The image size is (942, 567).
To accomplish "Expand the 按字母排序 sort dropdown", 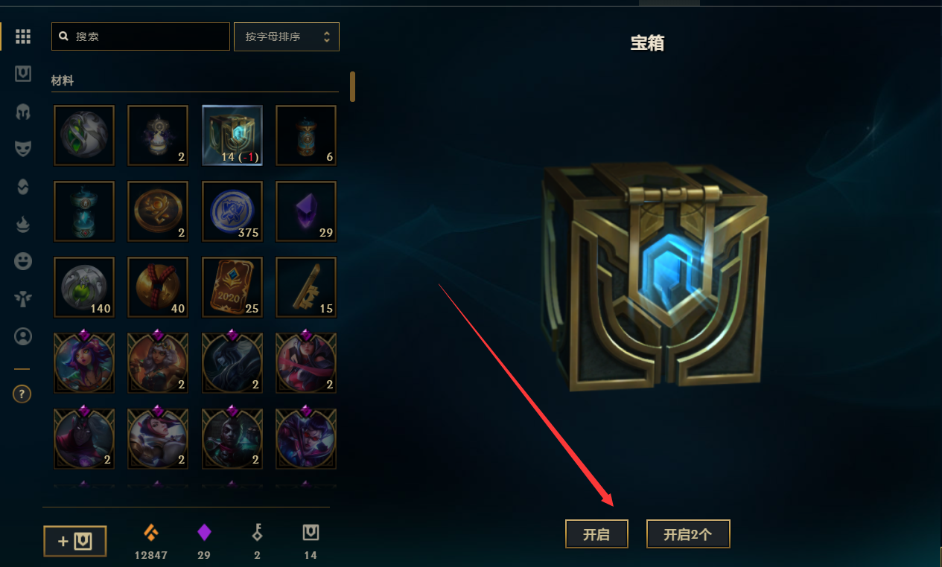I will click(x=287, y=36).
